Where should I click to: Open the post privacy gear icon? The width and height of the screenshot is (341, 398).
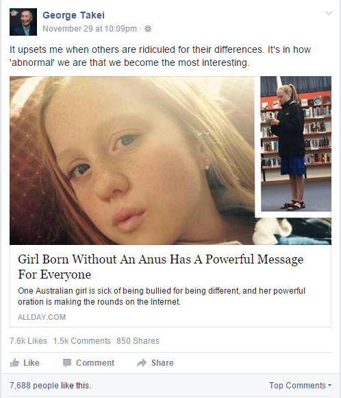click(x=148, y=29)
